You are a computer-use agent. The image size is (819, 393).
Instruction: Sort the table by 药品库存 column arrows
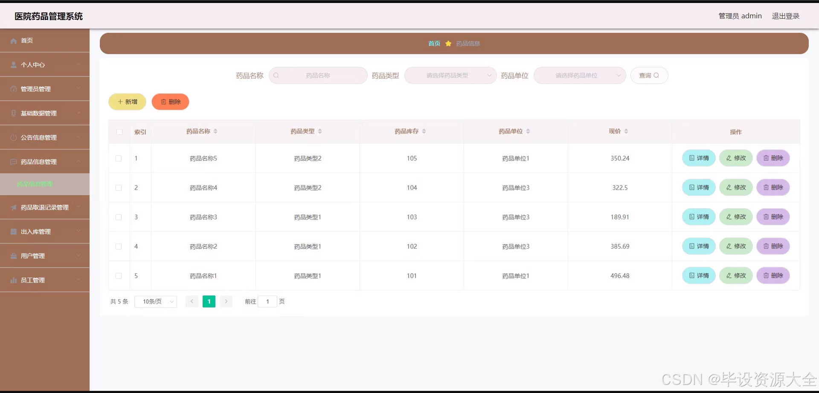pos(424,131)
